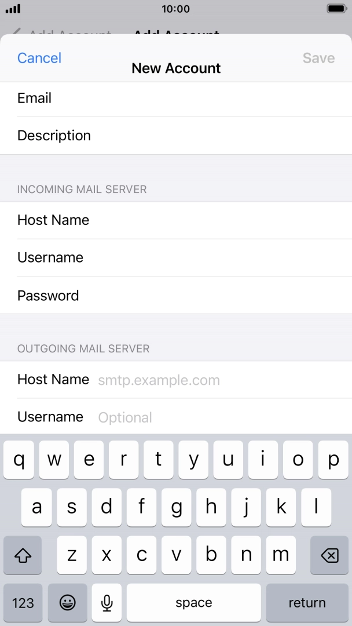Tap the microphone dictation key
This screenshot has height=626, width=352.
click(x=107, y=602)
